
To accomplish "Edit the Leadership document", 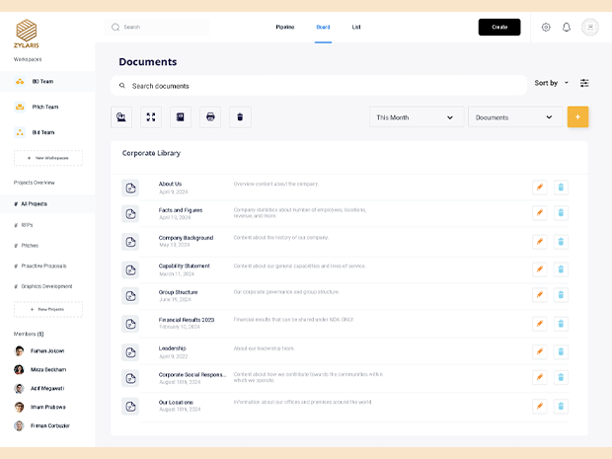I will 540,352.
